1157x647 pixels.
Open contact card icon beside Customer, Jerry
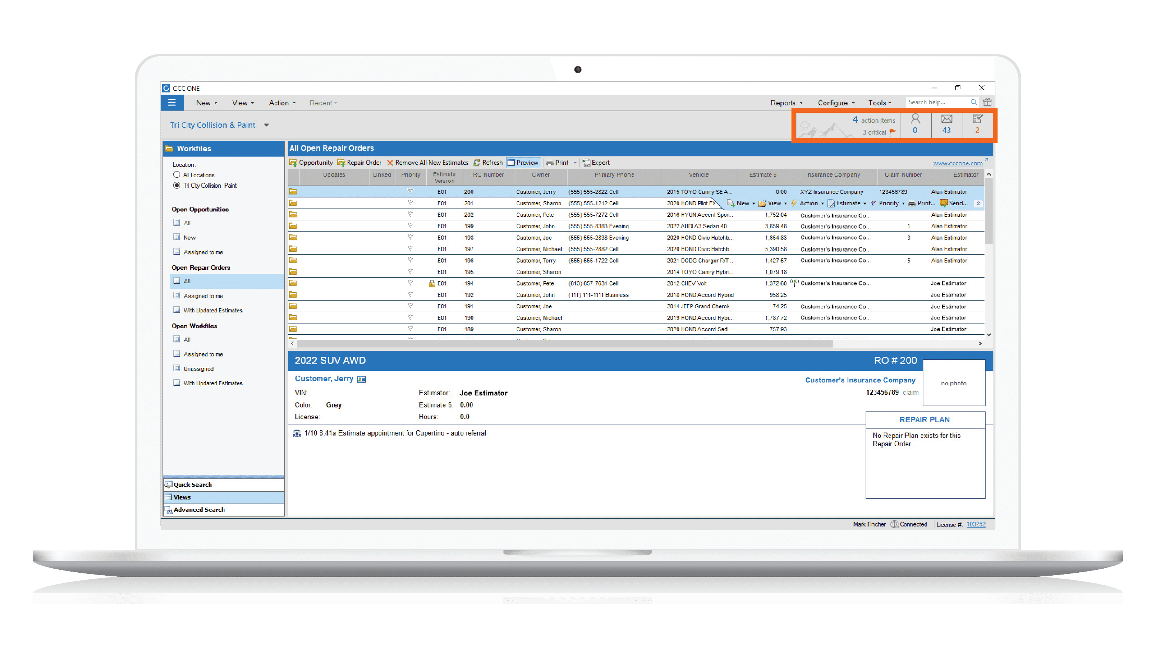[362, 379]
